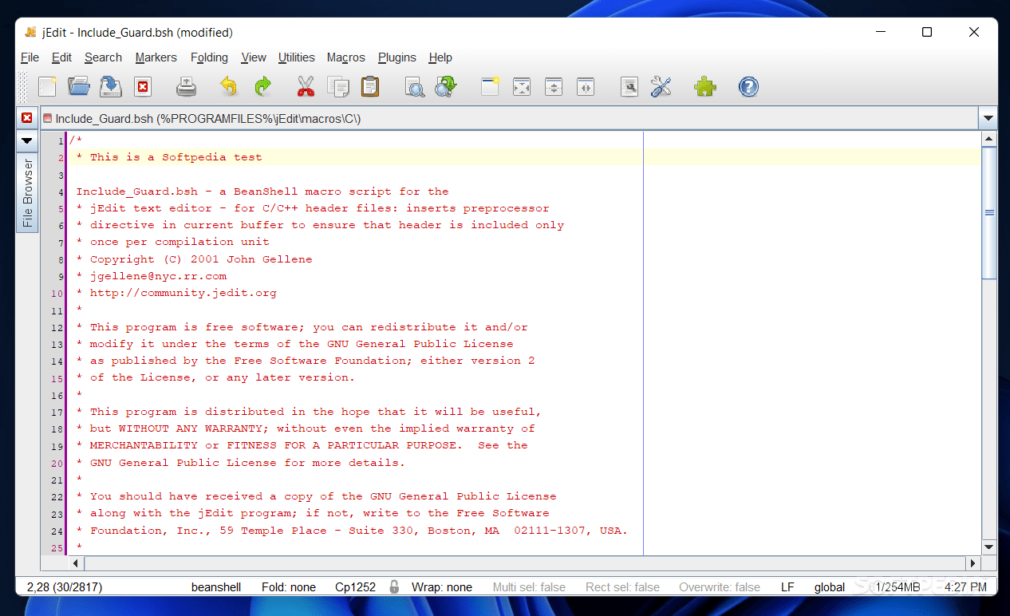Click Cp1252 encoding in status bar

tap(355, 587)
